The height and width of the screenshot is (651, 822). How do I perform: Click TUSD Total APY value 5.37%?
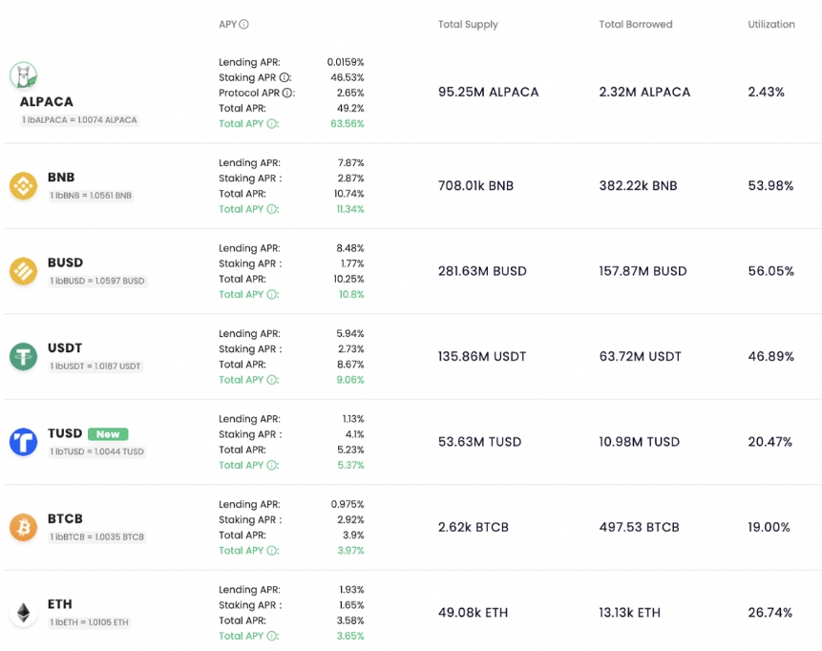(x=350, y=466)
